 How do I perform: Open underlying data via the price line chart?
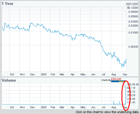pos(64,39)
